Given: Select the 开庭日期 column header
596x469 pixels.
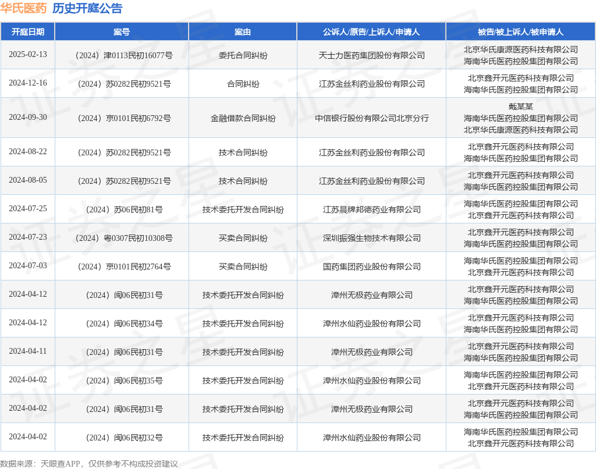Looking at the screenshot, I should coord(28,32).
